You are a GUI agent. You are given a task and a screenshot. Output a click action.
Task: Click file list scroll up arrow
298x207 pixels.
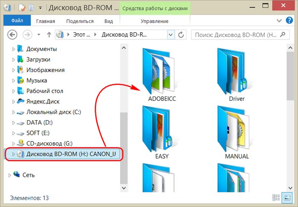(x=290, y=48)
